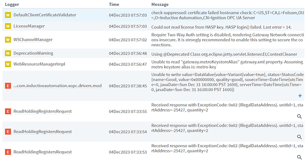The height and width of the screenshot is (161, 308).
Task: Click the warning badge for DeprecationWarning
Action: pyautogui.click(x=8, y=53)
